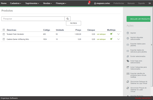Click the cart icon for Cadeira Gamer AKRacing Nitro

(x=111, y=39)
